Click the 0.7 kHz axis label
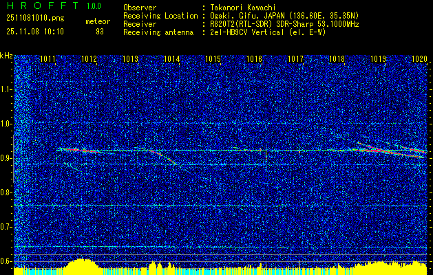The width and height of the screenshot is (433, 275). click(6, 227)
